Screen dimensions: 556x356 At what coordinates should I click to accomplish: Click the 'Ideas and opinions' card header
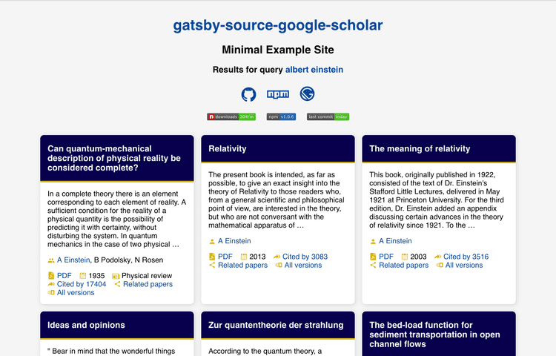117,325
